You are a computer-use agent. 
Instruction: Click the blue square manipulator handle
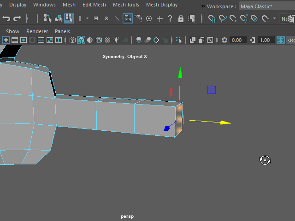(x=211, y=90)
